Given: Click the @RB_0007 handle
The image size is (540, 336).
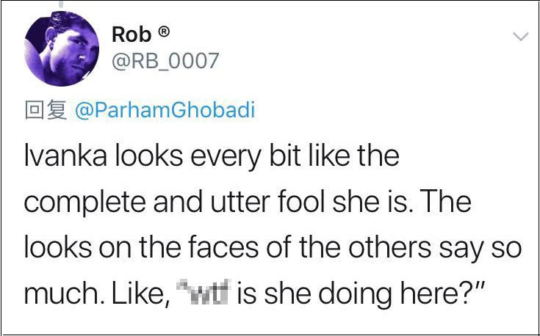Looking at the screenshot, I should tap(165, 61).
